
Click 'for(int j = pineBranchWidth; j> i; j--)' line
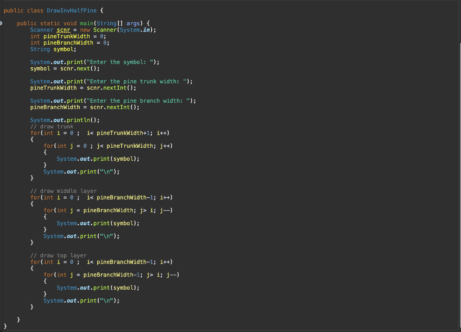pos(108,210)
